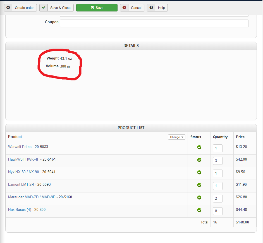Click the price $44.48
The height and width of the screenshot is (243, 263).
[242, 209]
